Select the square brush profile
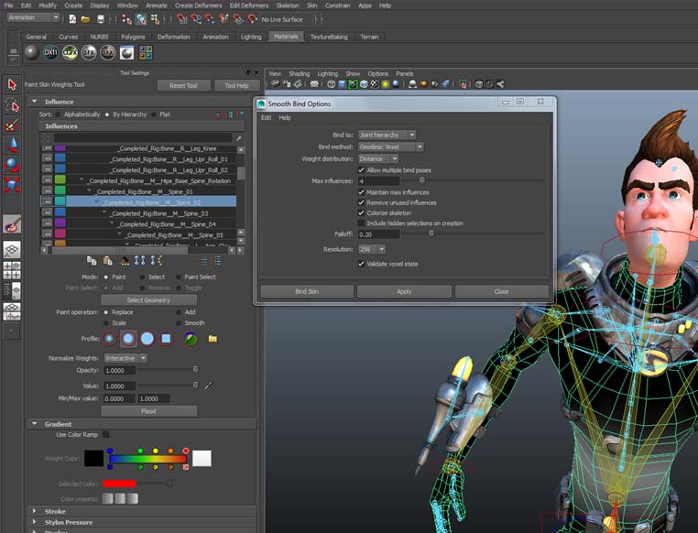Screen dimensions: 698x533 click(166, 339)
